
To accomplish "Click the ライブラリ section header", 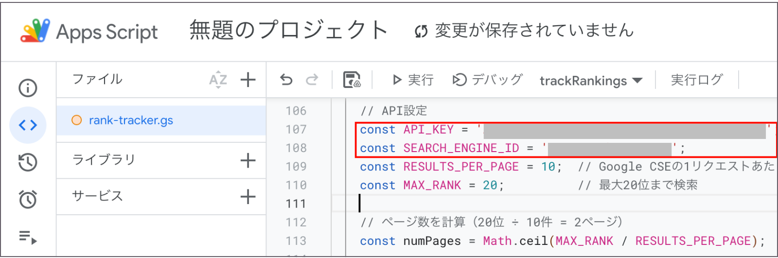I will coord(104,160).
